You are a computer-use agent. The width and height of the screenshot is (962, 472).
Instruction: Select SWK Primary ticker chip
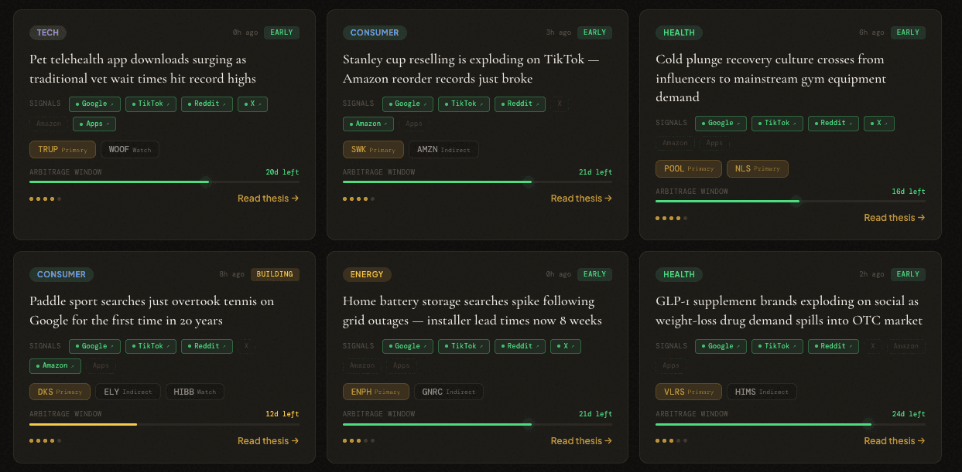pyautogui.click(x=374, y=149)
